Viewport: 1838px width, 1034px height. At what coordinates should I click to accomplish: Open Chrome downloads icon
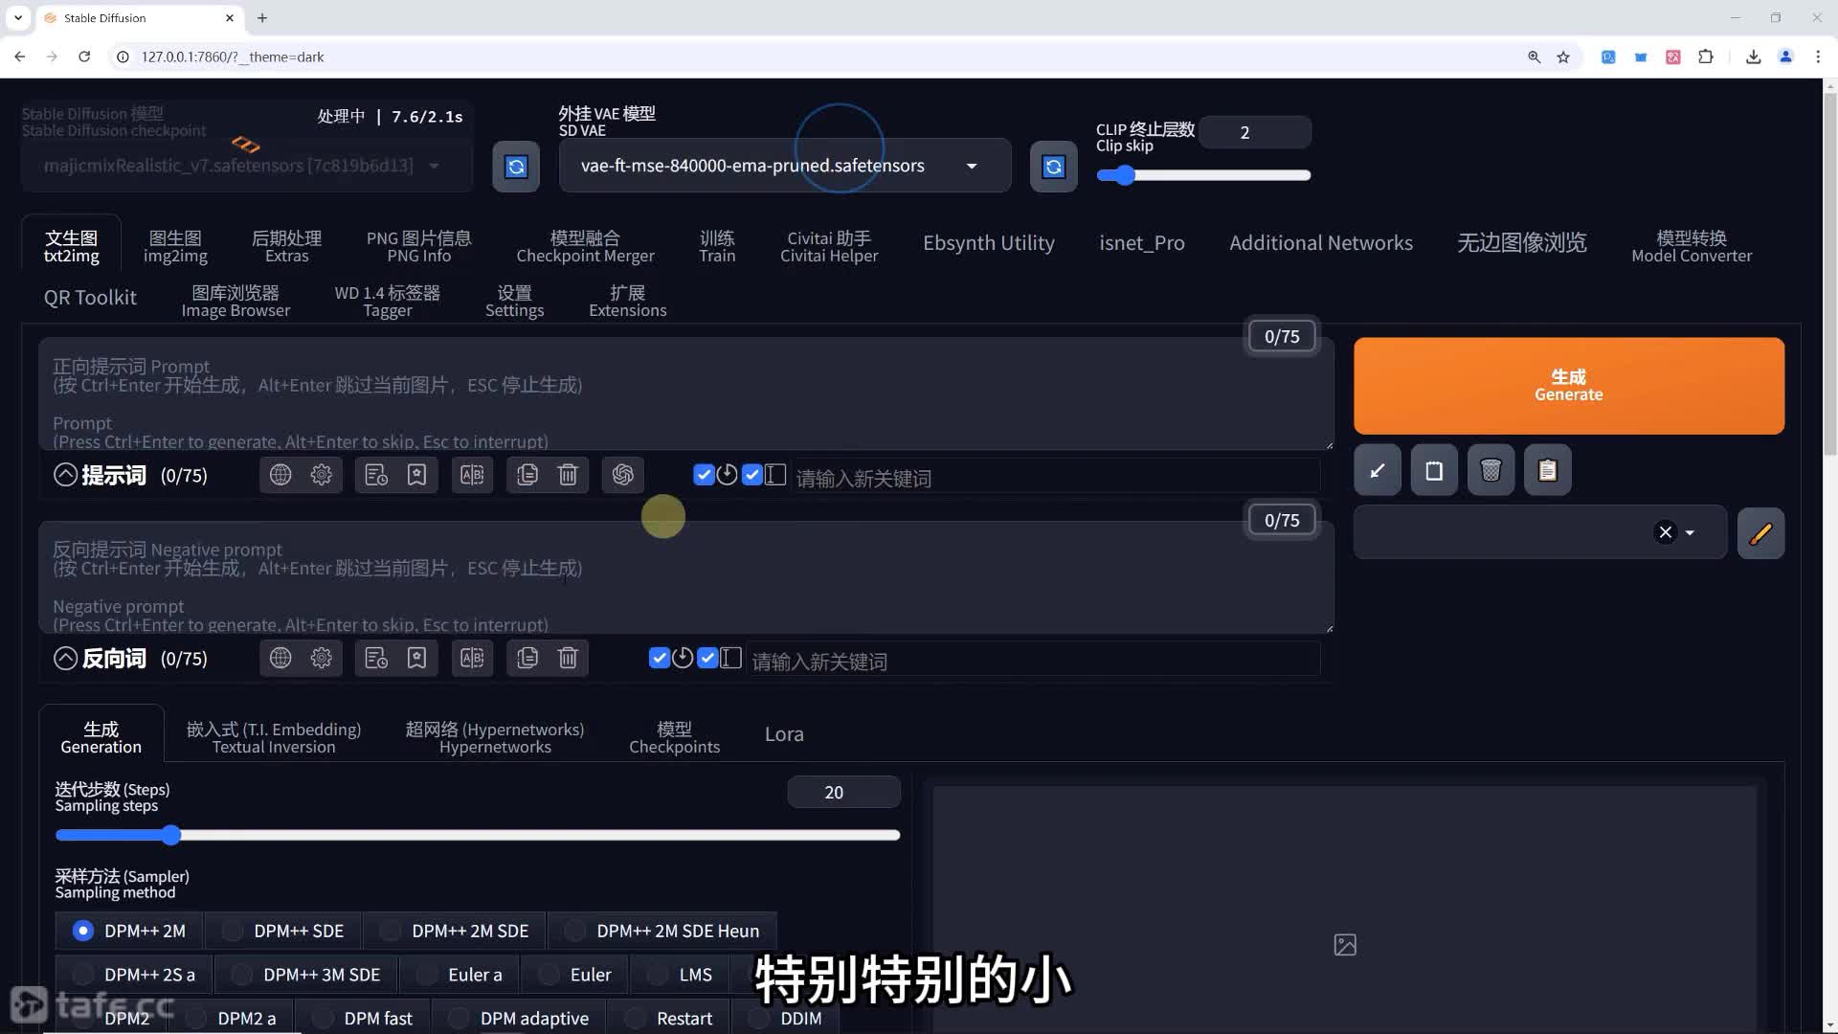(x=1753, y=56)
